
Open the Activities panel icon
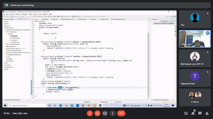[207, 113]
